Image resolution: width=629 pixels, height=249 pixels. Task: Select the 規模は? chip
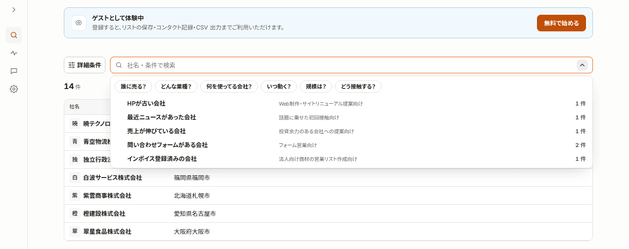[316, 86]
